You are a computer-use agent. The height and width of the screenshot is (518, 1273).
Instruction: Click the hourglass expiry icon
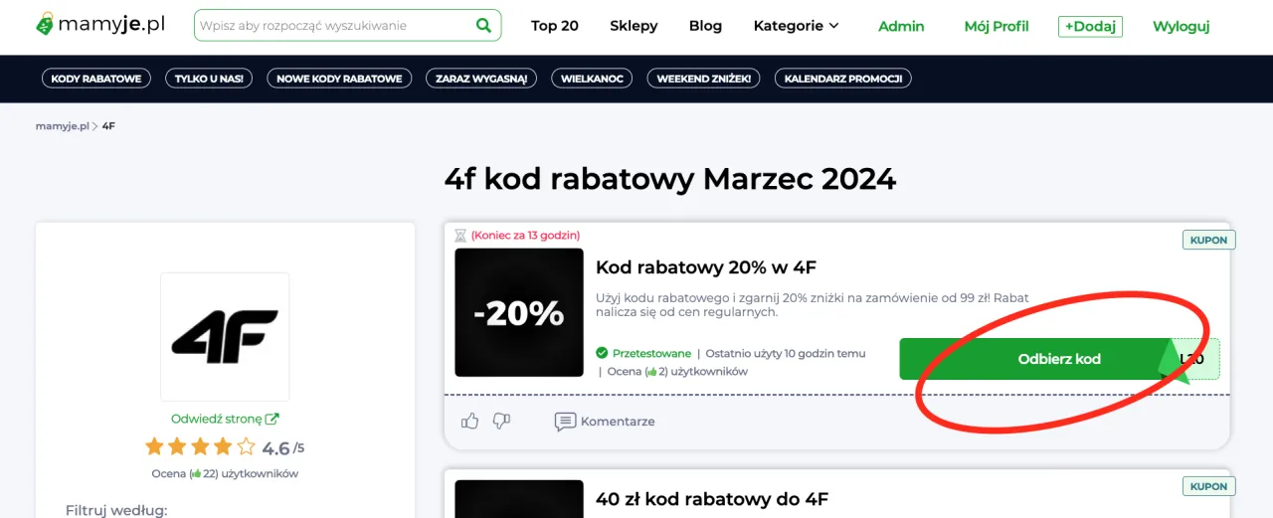(x=459, y=236)
